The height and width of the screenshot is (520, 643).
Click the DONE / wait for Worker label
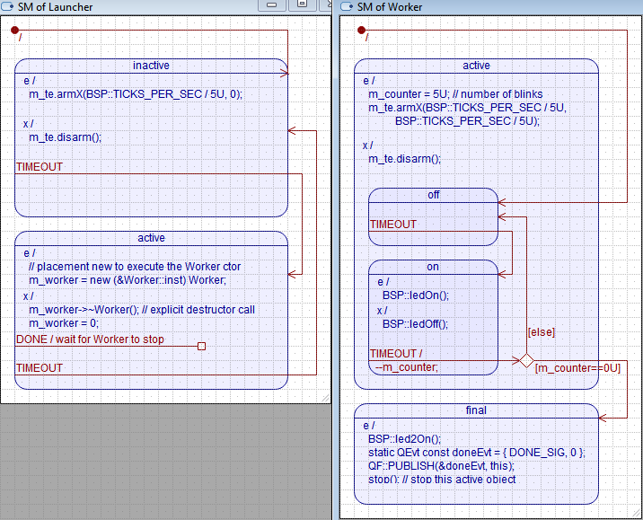pyautogui.click(x=90, y=339)
